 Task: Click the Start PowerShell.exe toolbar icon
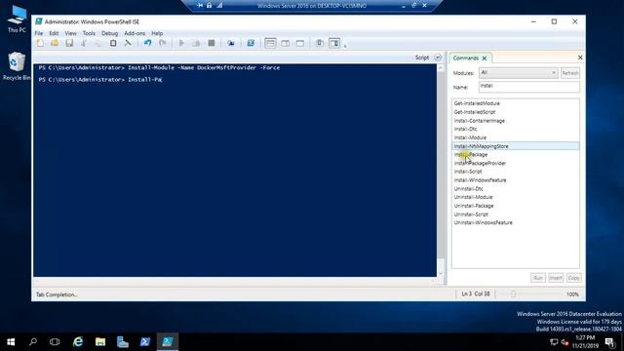pyautogui.click(x=251, y=43)
